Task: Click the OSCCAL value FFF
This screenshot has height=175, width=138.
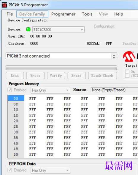Action: click(109, 43)
